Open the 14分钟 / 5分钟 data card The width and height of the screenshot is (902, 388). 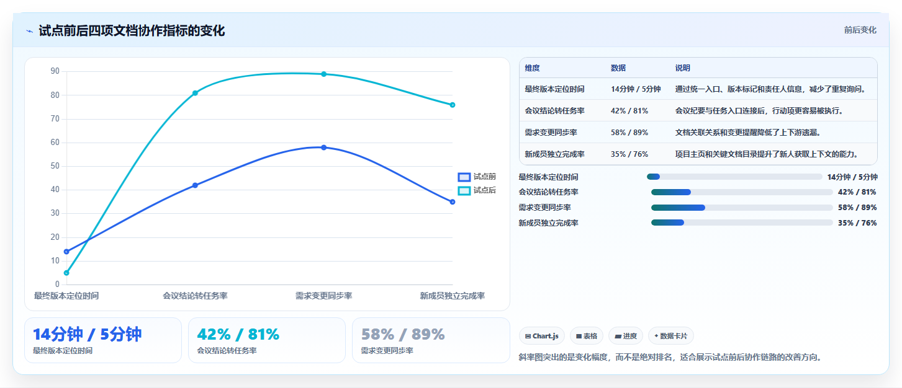(103, 340)
